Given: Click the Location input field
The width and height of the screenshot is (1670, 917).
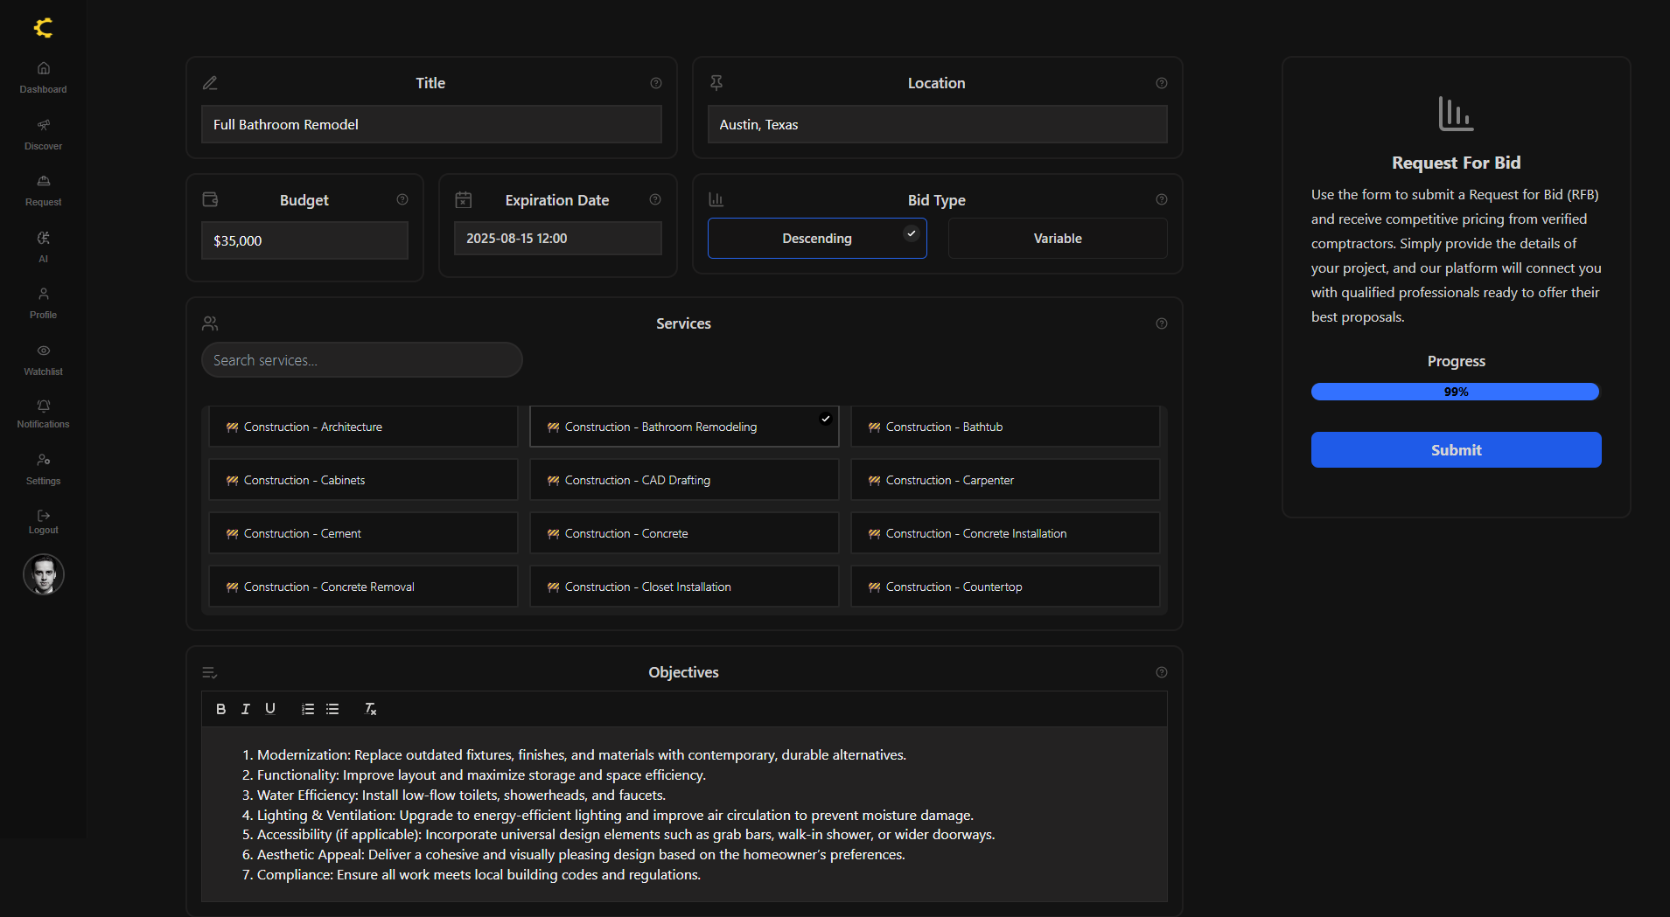Looking at the screenshot, I should coord(937,124).
